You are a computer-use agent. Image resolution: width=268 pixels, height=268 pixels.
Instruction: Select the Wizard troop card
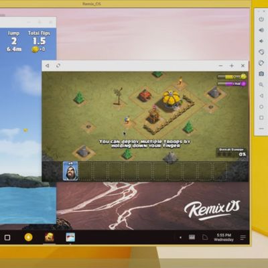tap(70, 171)
